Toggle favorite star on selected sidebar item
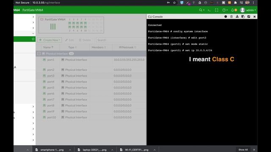This screenshot has width=271, height=152. click(x=33, y=39)
